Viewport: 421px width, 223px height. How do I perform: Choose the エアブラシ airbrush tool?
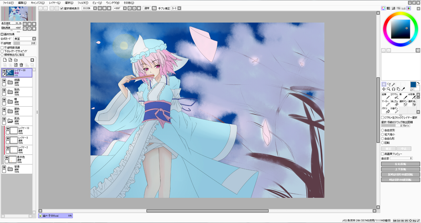(394, 96)
